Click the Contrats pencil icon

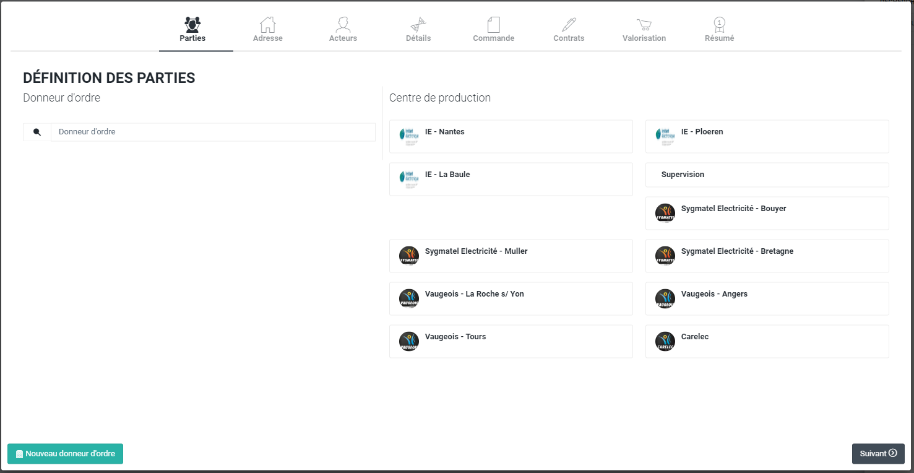(x=569, y=25)
